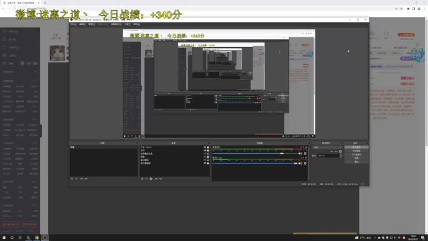
Task: Pop out the Scenes dock panel
Action: click(137, 143)
